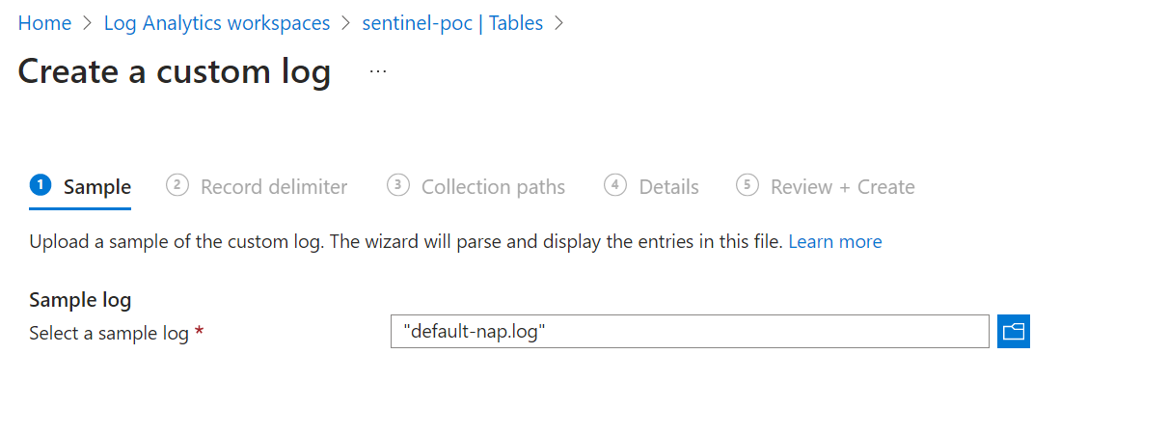The height and width of the screenshot is (436, 1169).
Task: Click step 4 circle icon
Action: tap(615, 185)
